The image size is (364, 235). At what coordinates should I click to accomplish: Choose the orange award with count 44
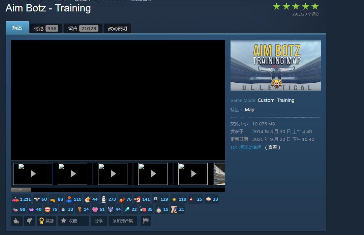point(91,199)
